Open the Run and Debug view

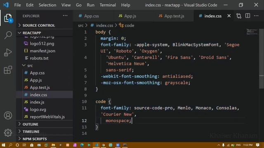point(8,52)
